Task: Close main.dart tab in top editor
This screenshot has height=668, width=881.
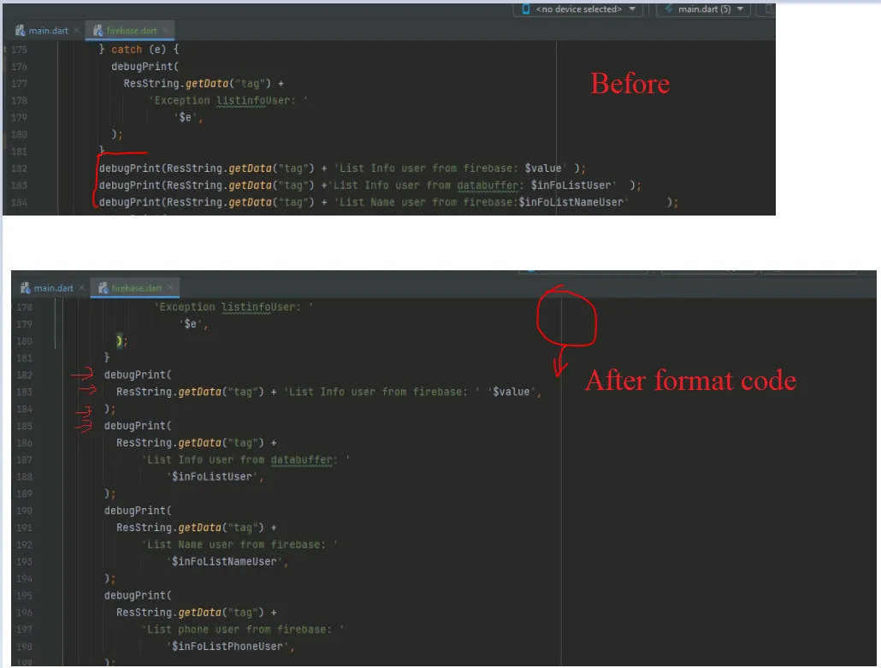Action: click(76, 30)
